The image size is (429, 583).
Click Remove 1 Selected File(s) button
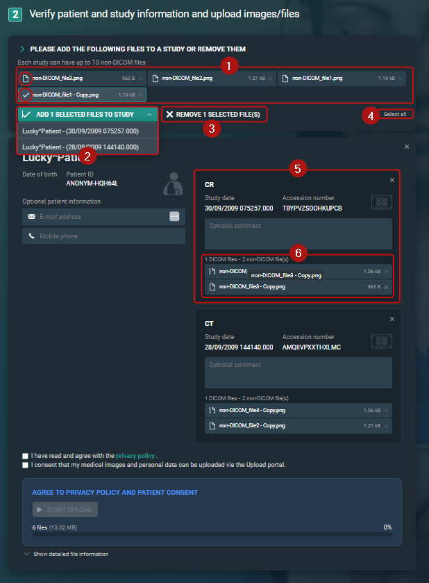click(x=214, y=114)
